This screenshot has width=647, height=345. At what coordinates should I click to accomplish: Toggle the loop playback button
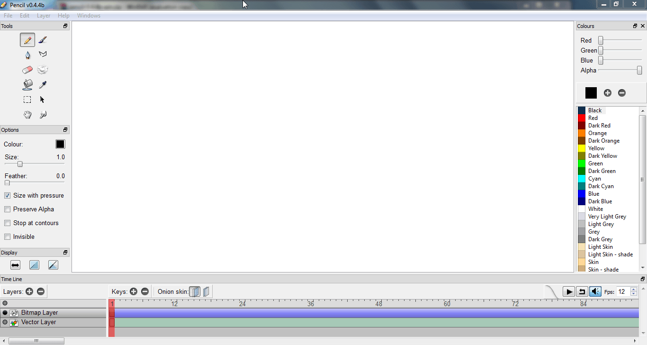coord(582,291)
